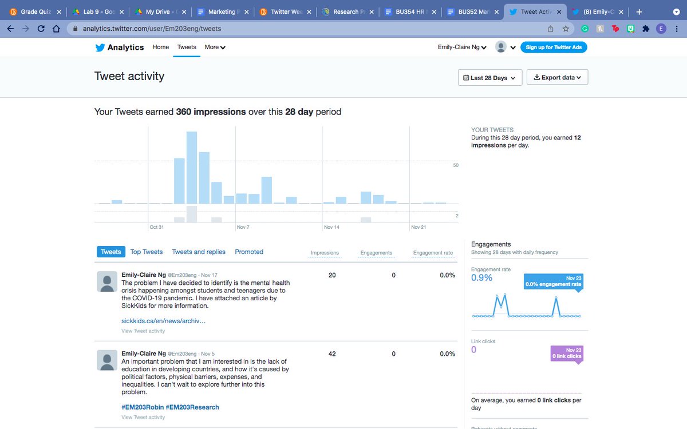Click Sign up for Twitter Ads button
687x429 pixels.
pos(554,47)
